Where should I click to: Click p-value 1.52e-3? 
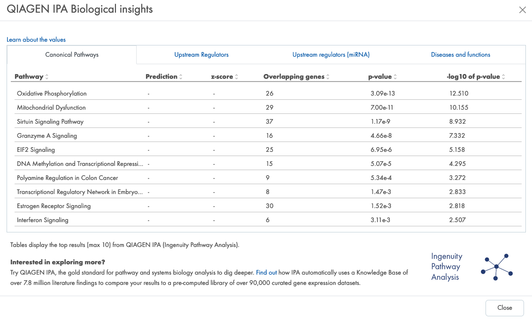pyautogui.click(x=381, y=206)
